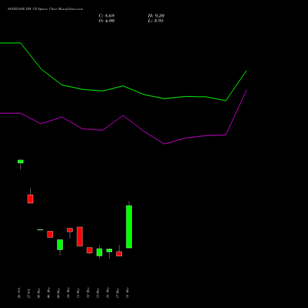Click the red candle above 27 Feb
Viewport: 308px width, 308px height.
30,199
